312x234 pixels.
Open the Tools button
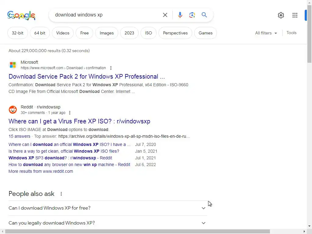click(291, 33)
